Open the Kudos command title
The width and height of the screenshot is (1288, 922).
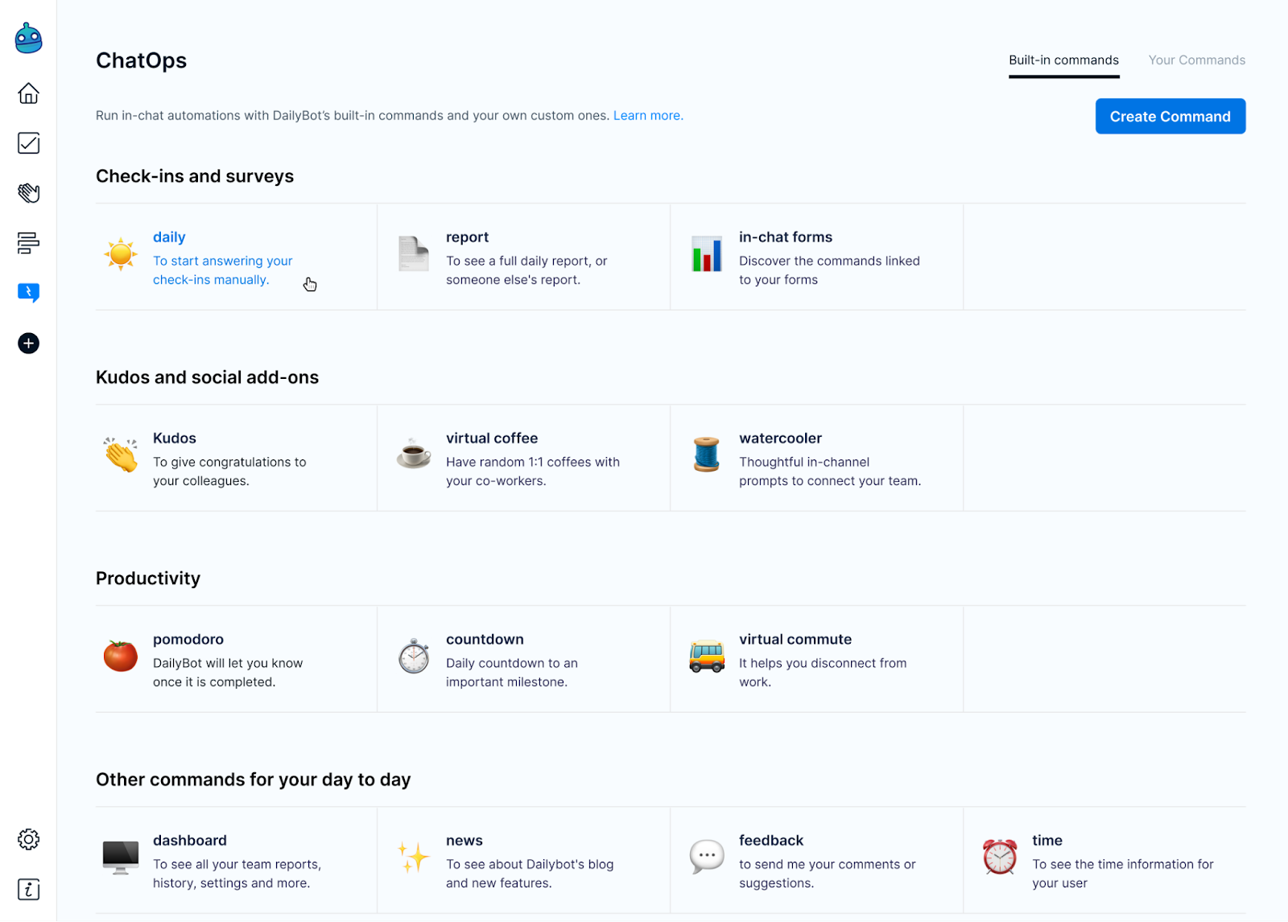175,438
